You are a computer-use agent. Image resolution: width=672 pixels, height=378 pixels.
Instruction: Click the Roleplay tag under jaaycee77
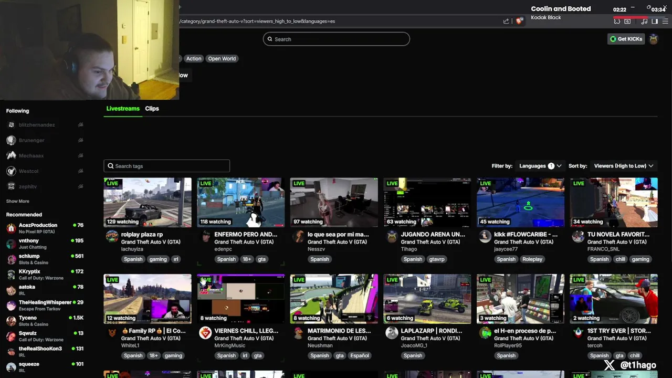point(532,259)
